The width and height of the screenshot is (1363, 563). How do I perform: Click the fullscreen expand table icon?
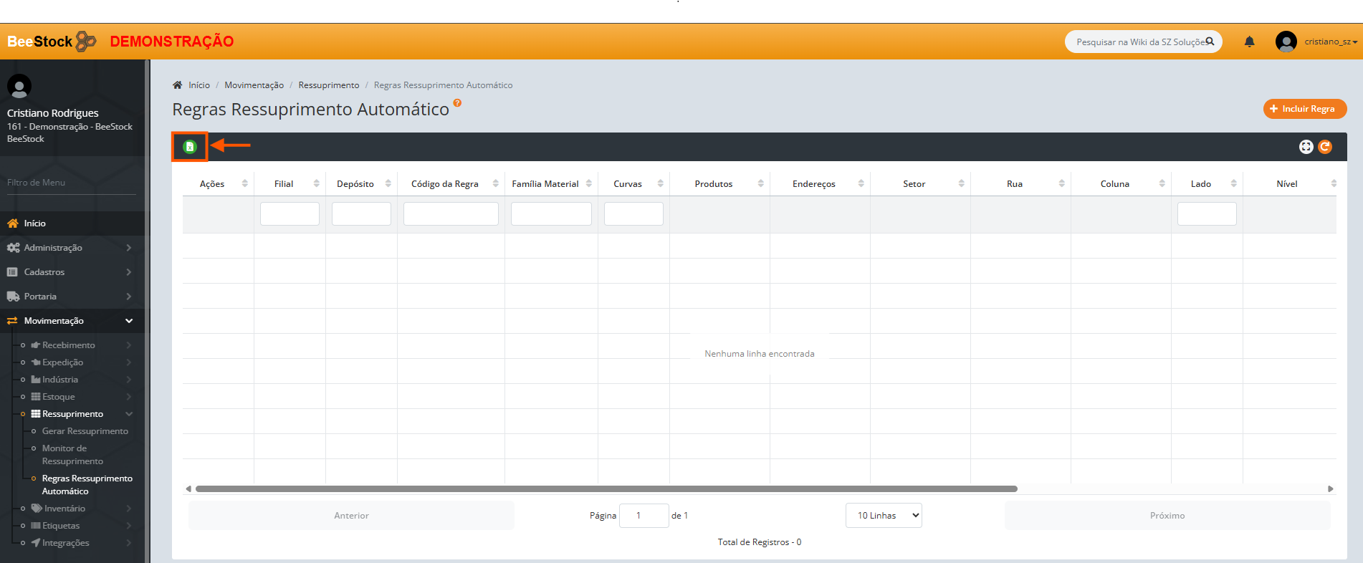1306,147
